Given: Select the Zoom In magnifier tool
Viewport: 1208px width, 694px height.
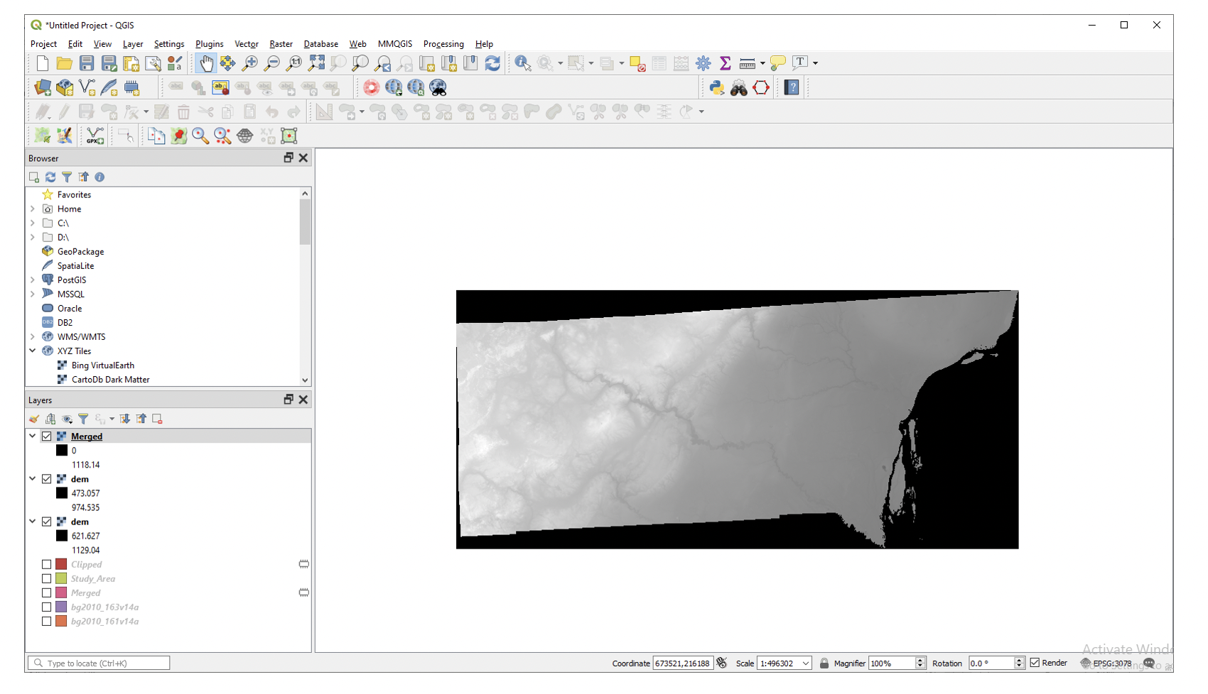Looking at the screenshot, I should [x=249, y=63].
